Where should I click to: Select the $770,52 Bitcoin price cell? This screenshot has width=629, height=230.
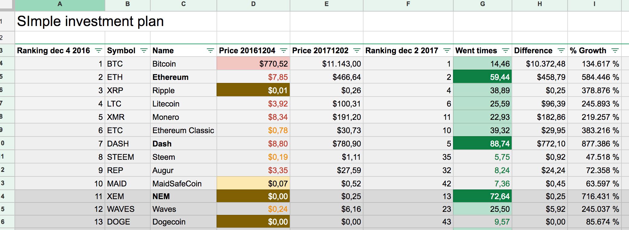tap(253, 64)
